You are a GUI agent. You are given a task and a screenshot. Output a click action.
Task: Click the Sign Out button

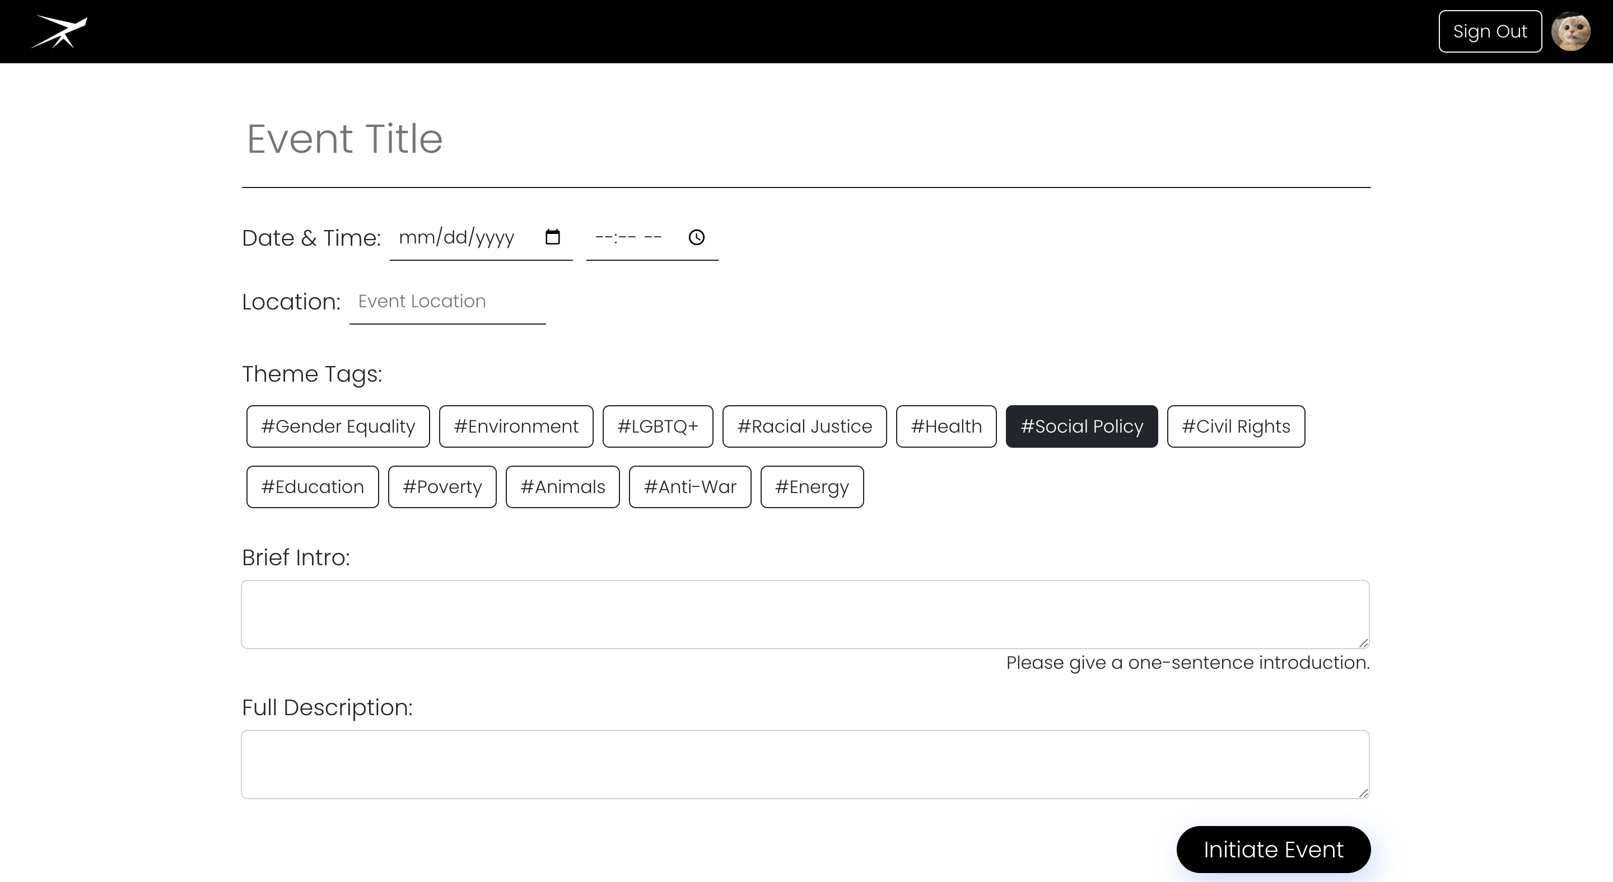click(x=1490, y=31)
